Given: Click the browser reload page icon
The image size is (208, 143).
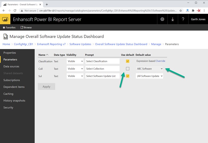Looking at the screenshot, I should point(15,11).
